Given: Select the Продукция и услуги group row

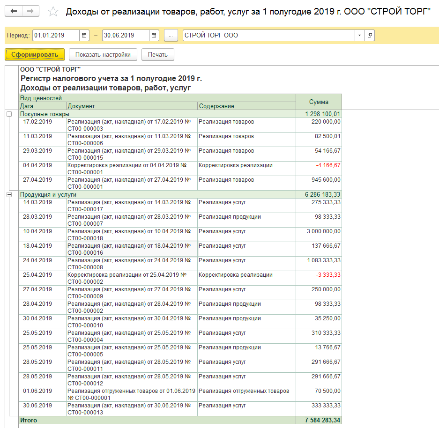Looking at the screenshot, I should pos(180,194).
